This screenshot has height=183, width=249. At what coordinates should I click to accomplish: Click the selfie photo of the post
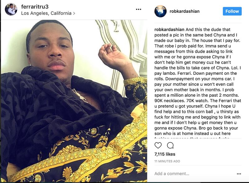(x=74, y=101)
